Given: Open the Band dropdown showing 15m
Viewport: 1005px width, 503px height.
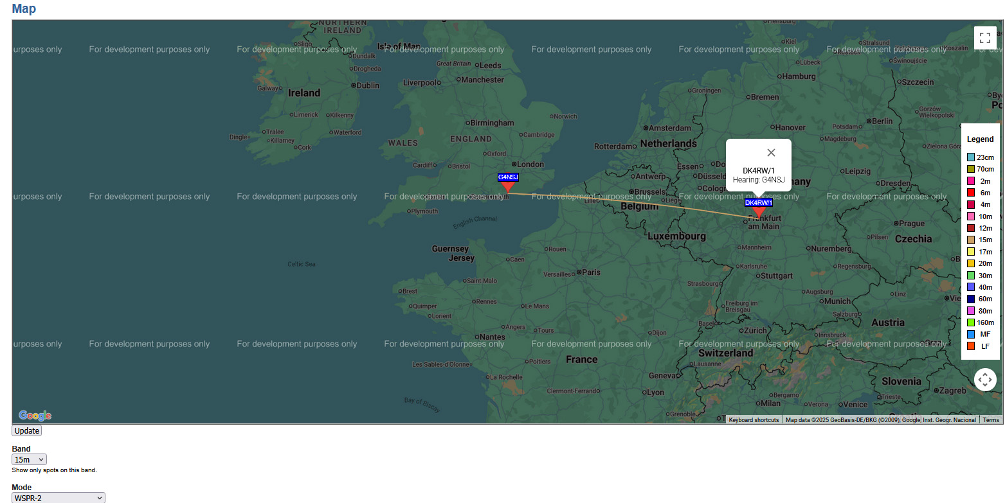Looking at the screenshot, I should pos(29,459).
